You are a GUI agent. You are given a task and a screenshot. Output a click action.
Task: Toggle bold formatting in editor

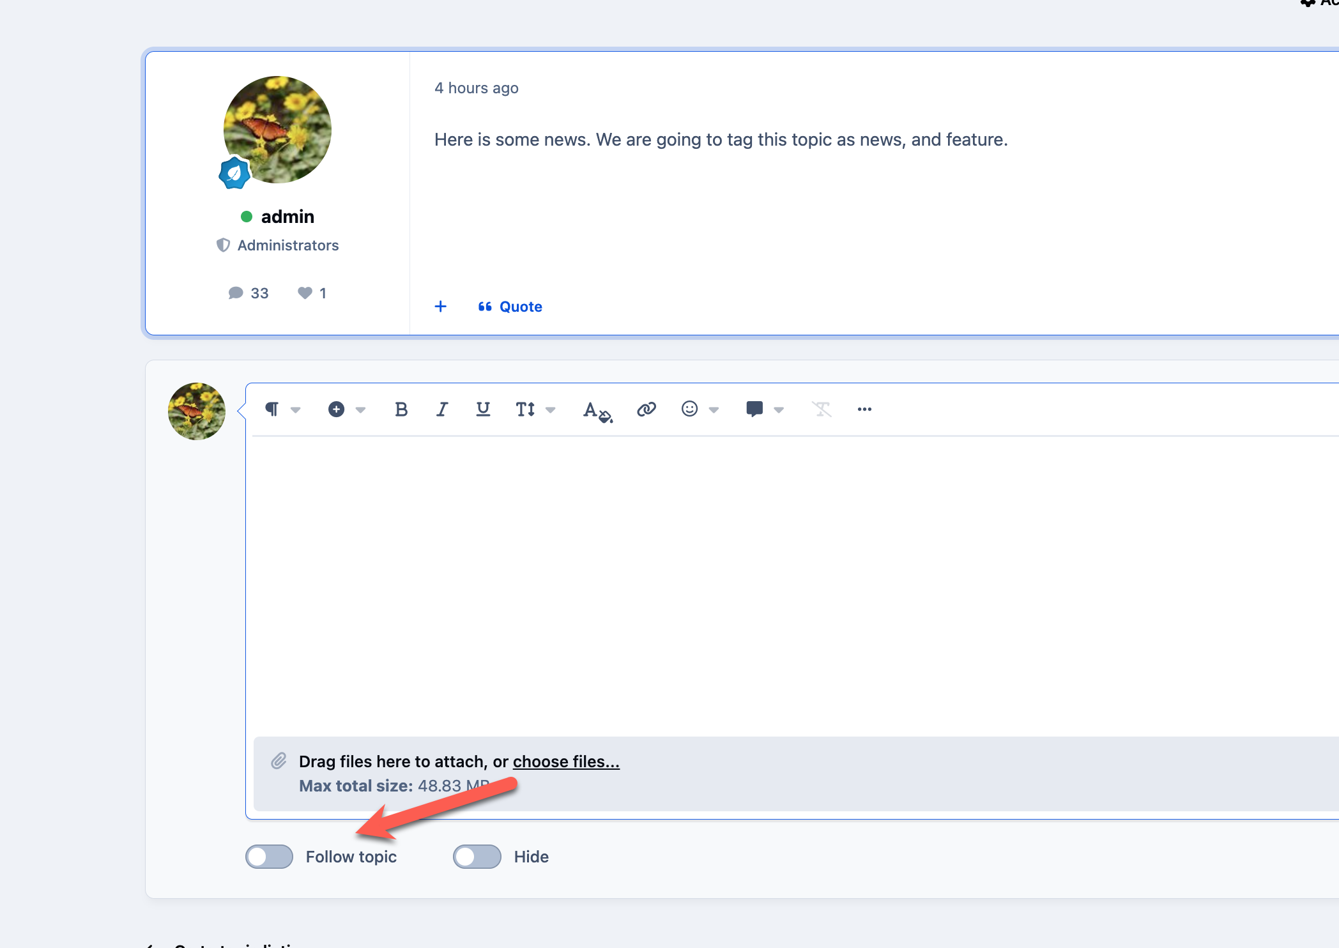401,409
